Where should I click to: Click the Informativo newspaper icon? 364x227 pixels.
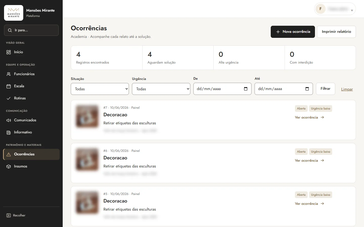(x=9, y=132)
